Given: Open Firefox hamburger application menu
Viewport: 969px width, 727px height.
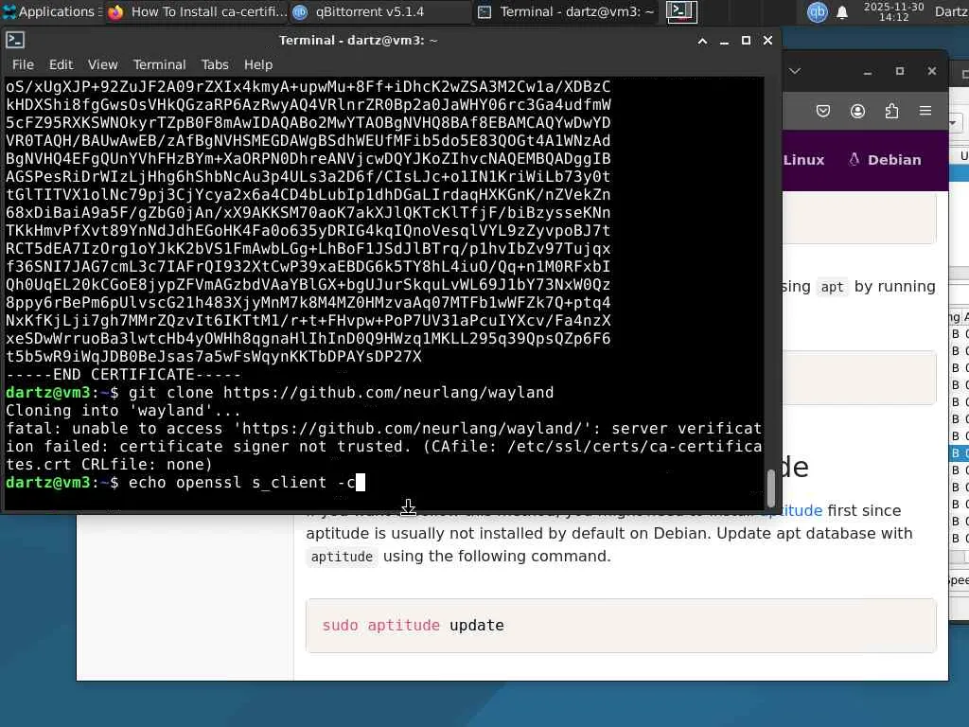Looking at the screenshot, I should tap(925, 112).
